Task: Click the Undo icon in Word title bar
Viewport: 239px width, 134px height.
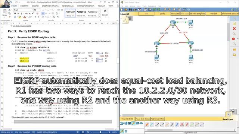Action: (11, 2)
